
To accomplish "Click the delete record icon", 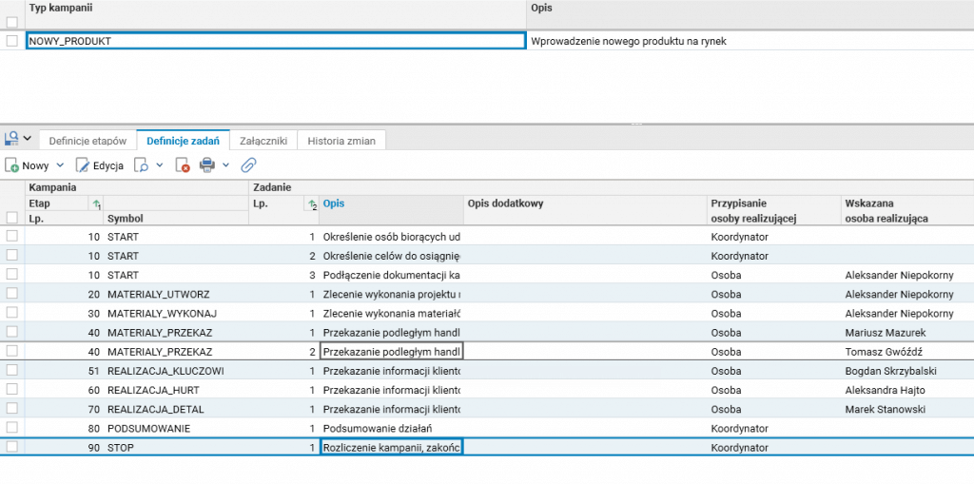I will click(183, 165).
